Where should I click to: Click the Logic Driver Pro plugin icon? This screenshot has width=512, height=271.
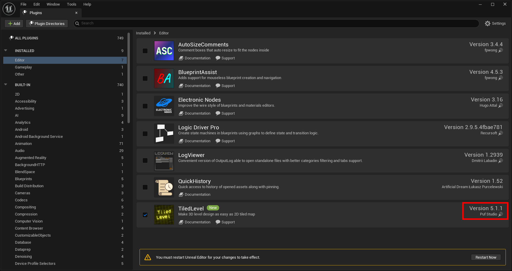(x=164, y=134)
